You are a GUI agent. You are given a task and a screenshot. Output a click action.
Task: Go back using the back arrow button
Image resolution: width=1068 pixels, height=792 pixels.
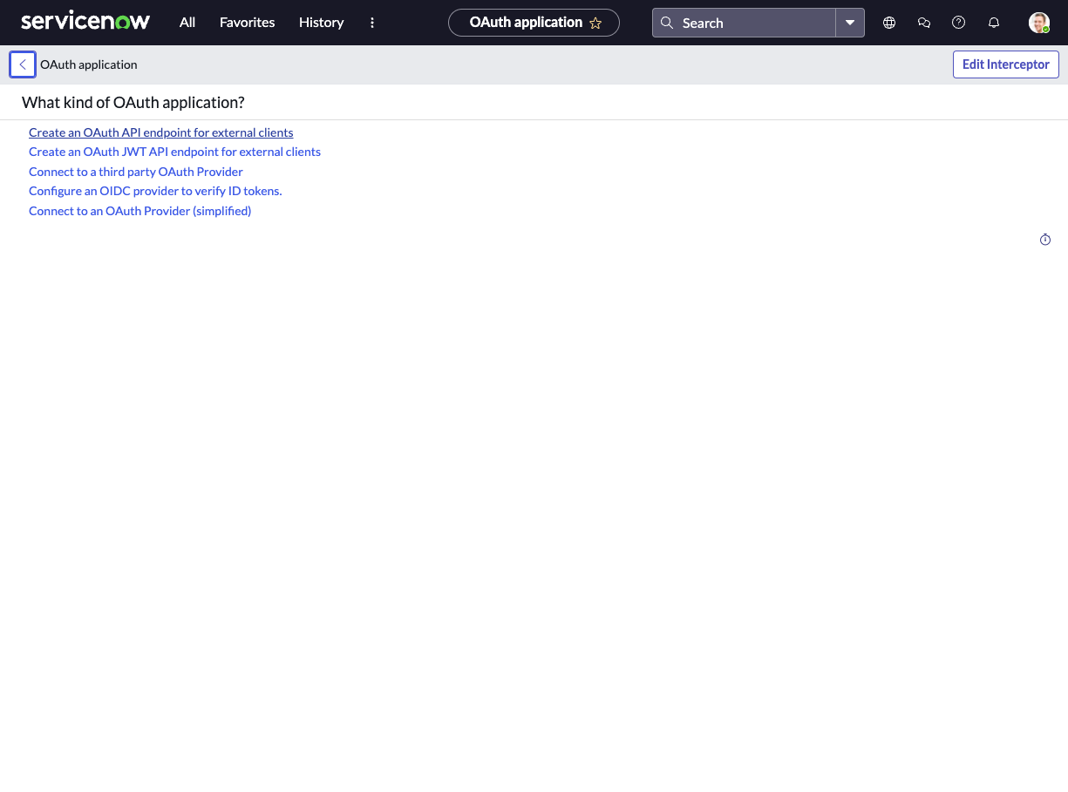(23, 64)
